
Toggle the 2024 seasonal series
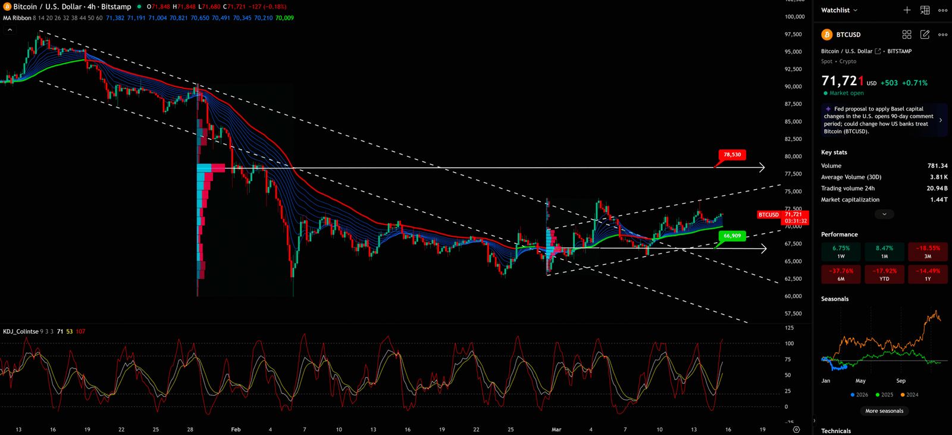(x=909, y=395)
